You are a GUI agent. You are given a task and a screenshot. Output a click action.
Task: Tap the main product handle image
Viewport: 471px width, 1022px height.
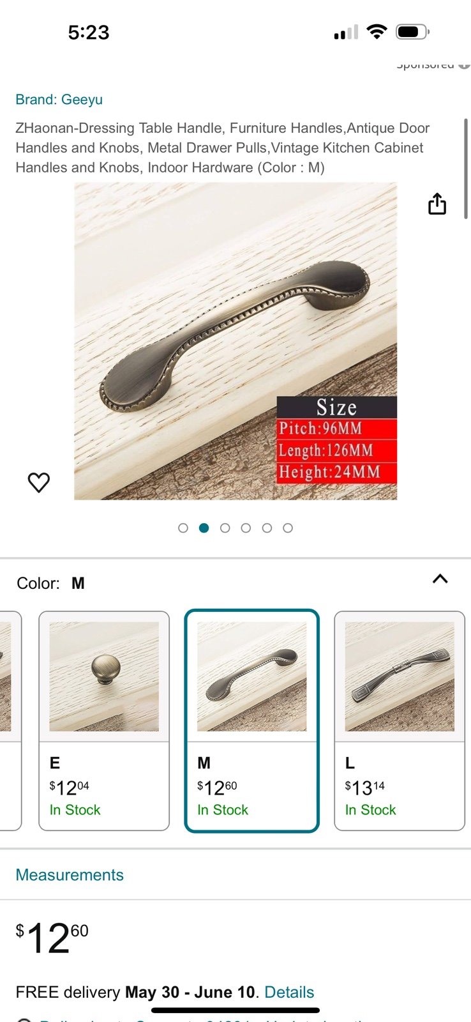coord(235,341)
